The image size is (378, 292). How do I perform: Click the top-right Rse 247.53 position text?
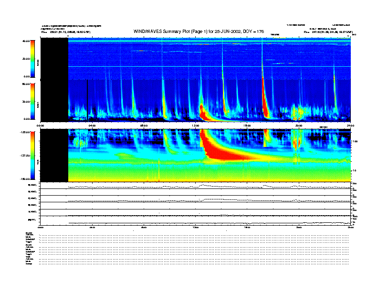click(328, 32)
